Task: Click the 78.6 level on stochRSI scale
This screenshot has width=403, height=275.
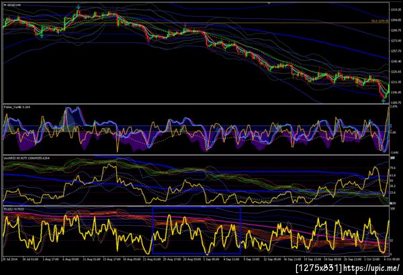Action: pyautogui.click(x=393, y=168)
